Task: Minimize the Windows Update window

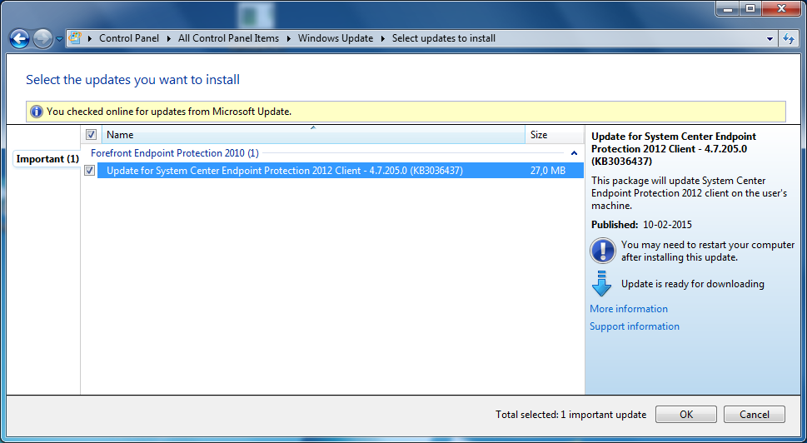Action: click(x=727, y=8)
